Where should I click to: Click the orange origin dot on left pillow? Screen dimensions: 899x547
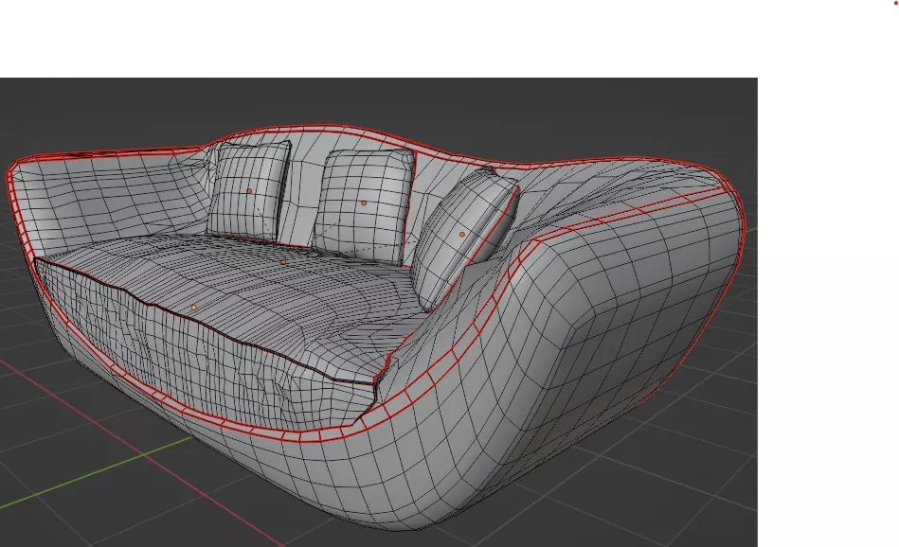point(249,191)
